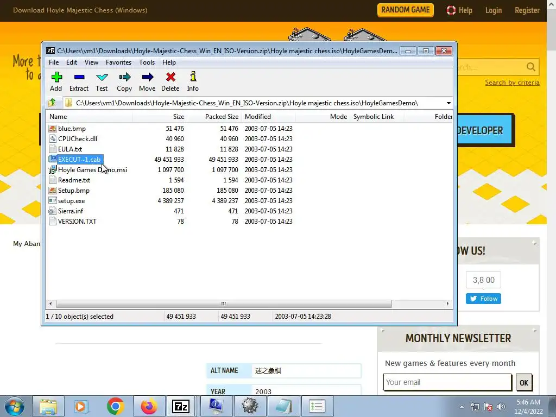Screen dimensions: 556x417
Task: Open Google Chrome from the taskbar
Action: (115, 406)
